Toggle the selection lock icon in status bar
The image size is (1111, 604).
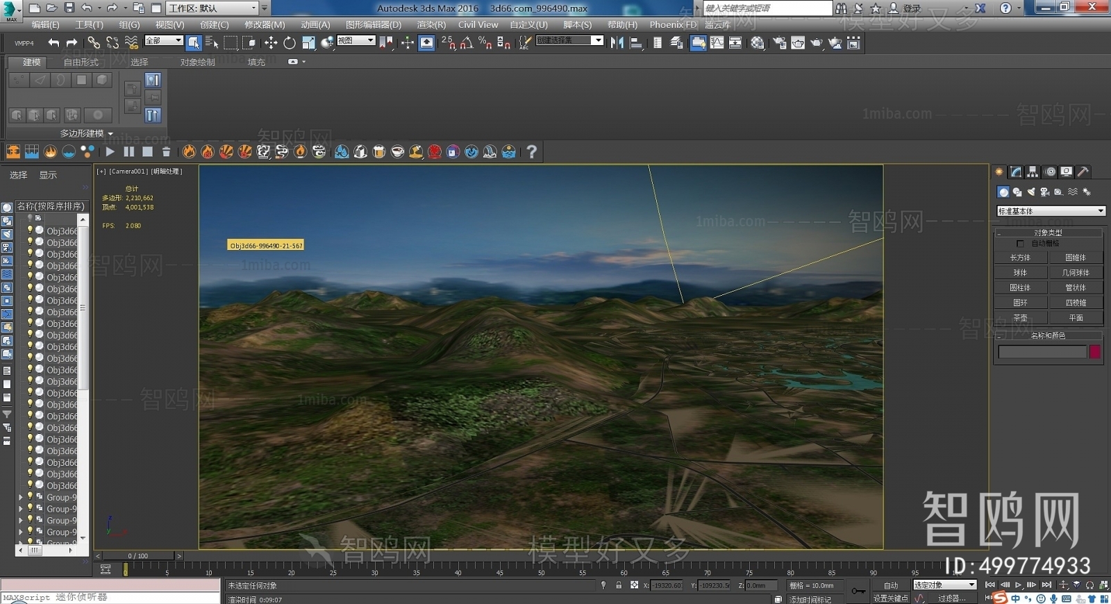619,585
